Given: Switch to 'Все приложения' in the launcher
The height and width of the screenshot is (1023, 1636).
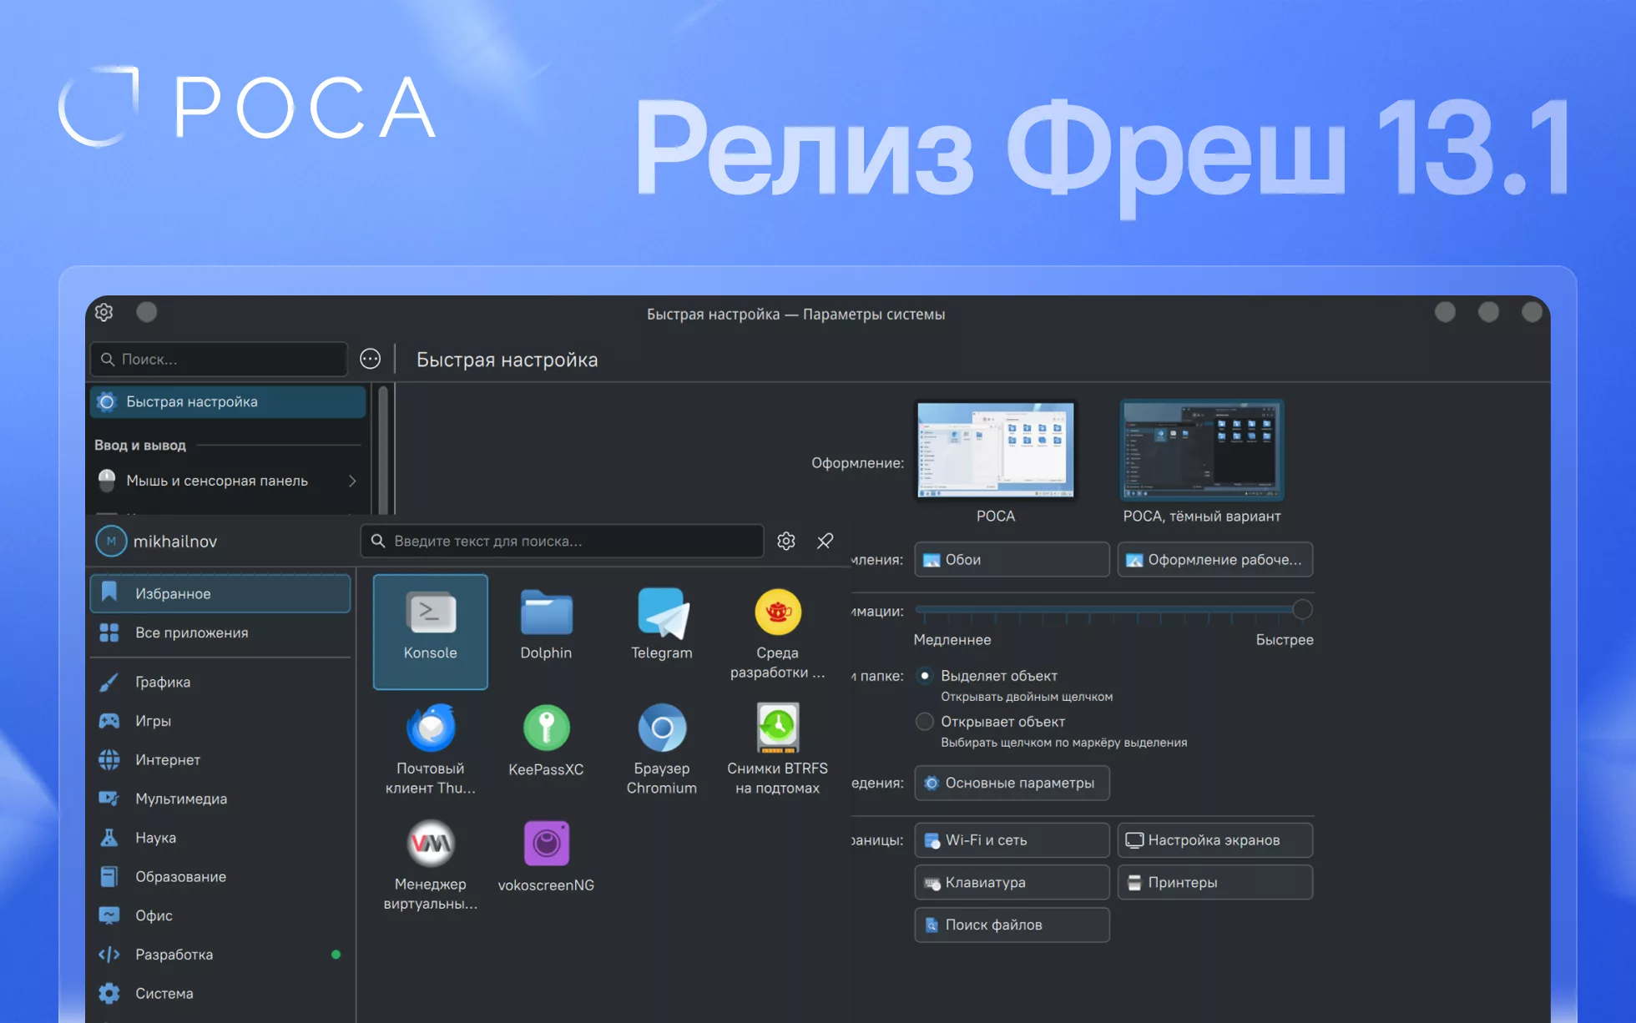Looking at the screenshot, I should [192, 632].
